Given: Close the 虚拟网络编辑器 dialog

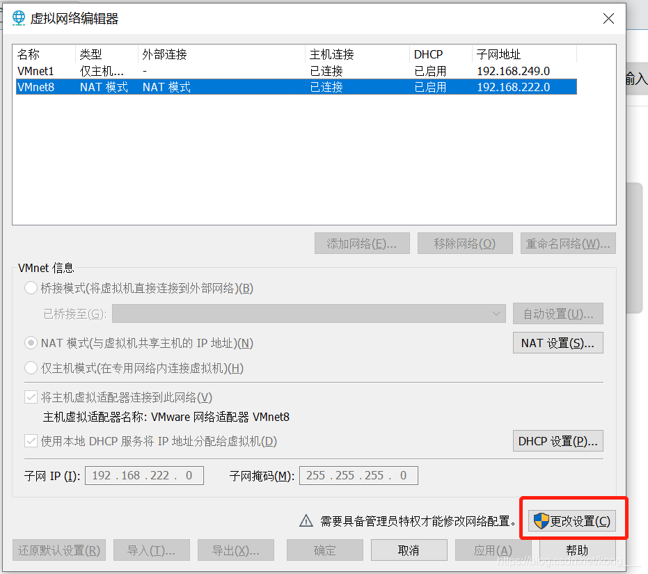Looking at the screenshot, I should click(x=608, y=18).
